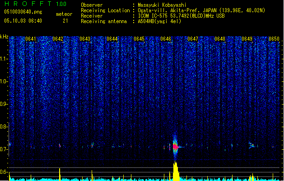Click the Receiving antenna label

[x=104, y=21]
